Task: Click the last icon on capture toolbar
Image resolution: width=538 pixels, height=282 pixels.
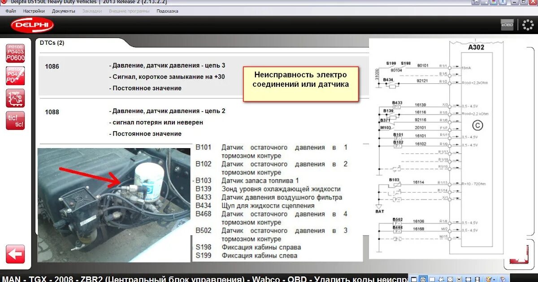Action: (503, 279)
